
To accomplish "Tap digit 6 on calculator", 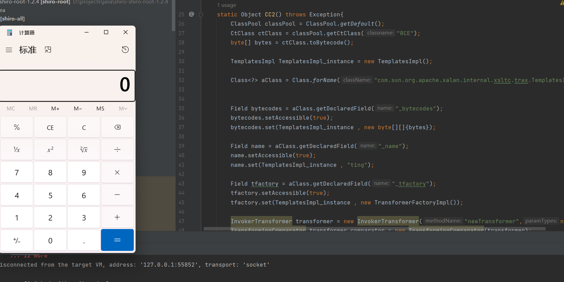I will [84, 195].
